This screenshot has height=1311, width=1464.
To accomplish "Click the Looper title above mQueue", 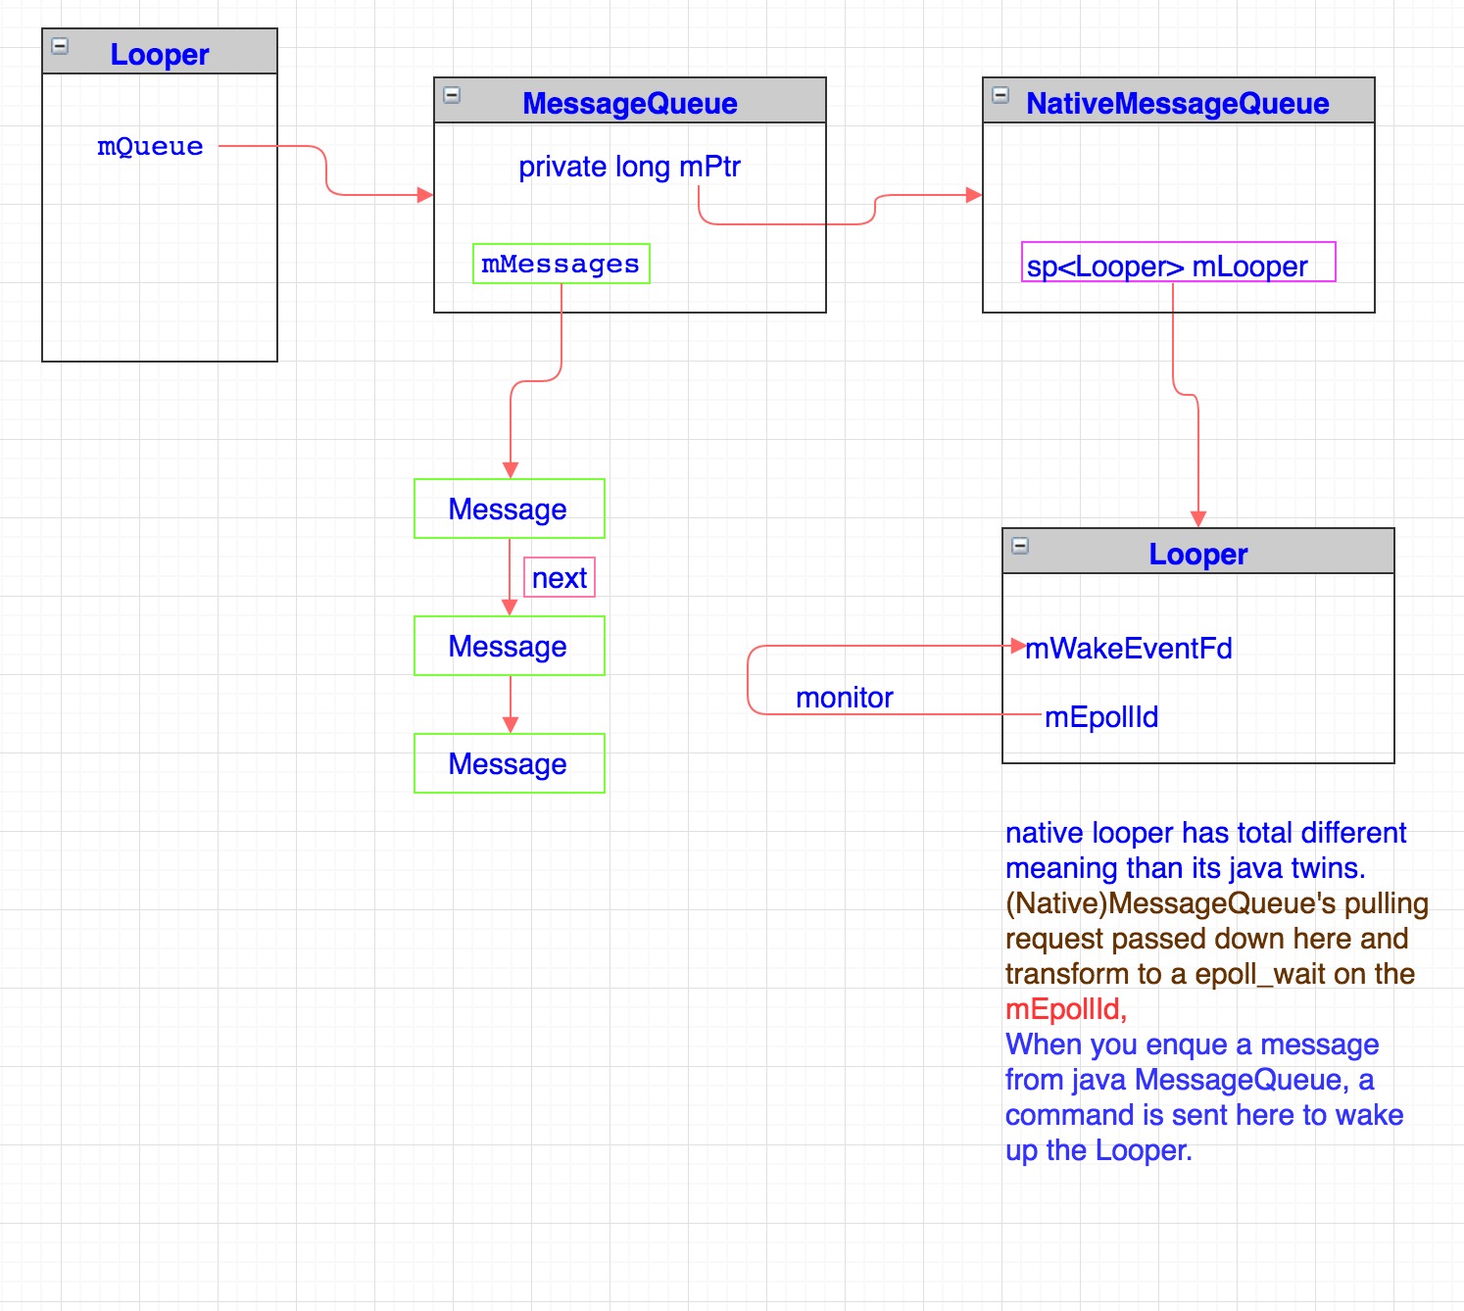I will pos(160,54).
